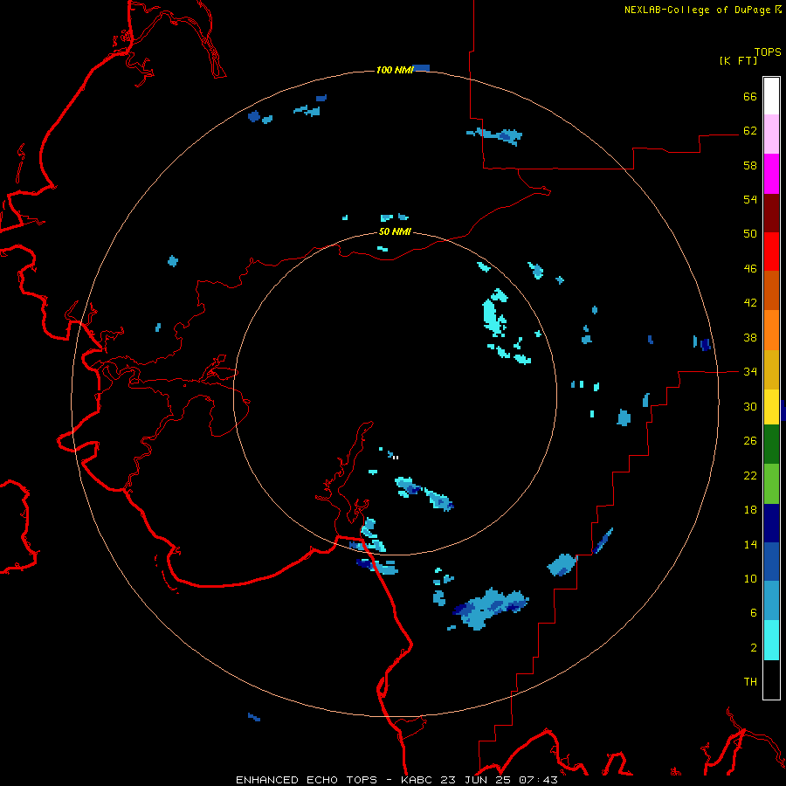Screen dimensions: 786x786
Task: Click the '2' scale value
Action: 754,648
